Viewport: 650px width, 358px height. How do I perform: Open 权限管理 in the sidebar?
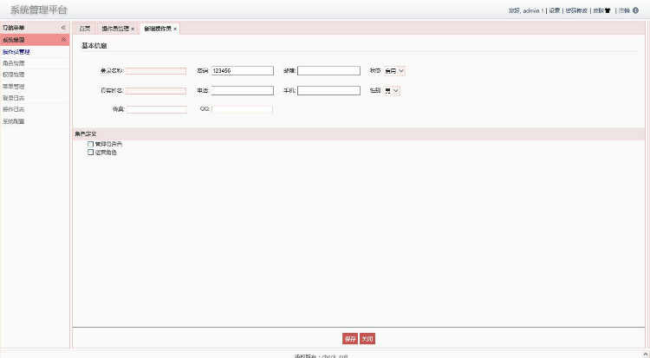tap(14, 75)
